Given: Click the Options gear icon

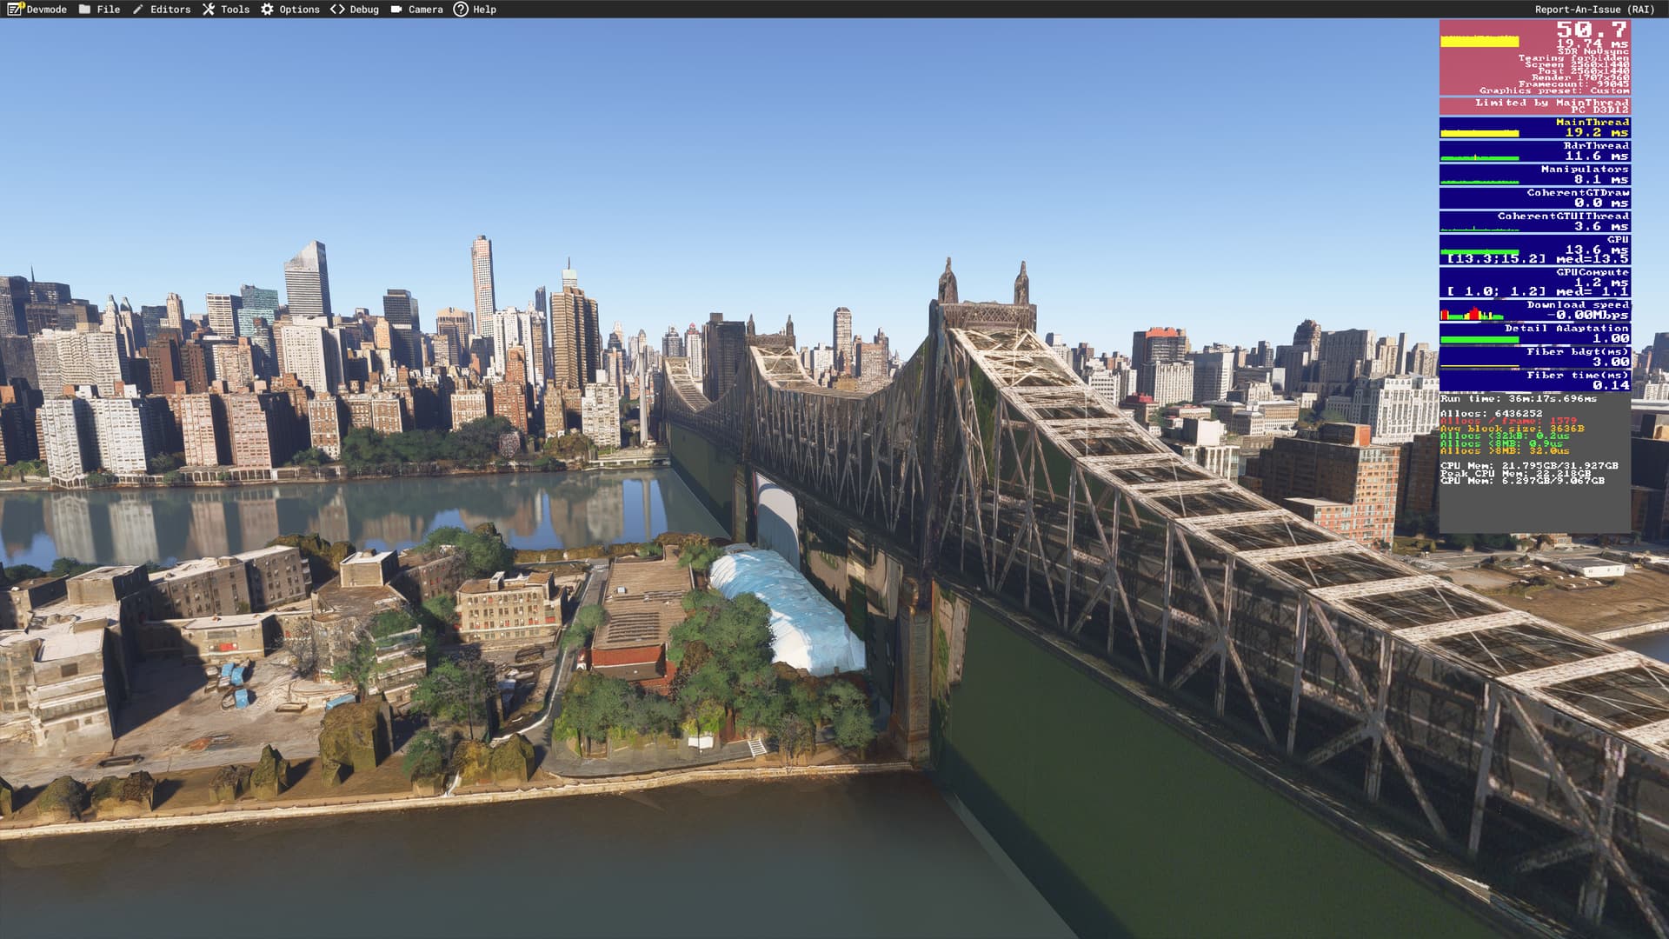Looking at the screenshot, I should [x=267, y=9].
